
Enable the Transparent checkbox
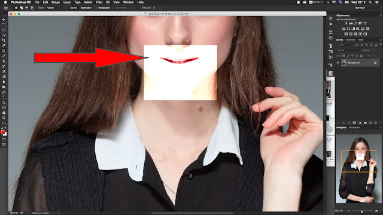coord(96,8)
